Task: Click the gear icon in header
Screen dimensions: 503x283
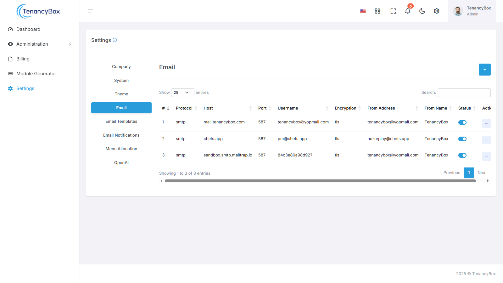Action: 436,11
